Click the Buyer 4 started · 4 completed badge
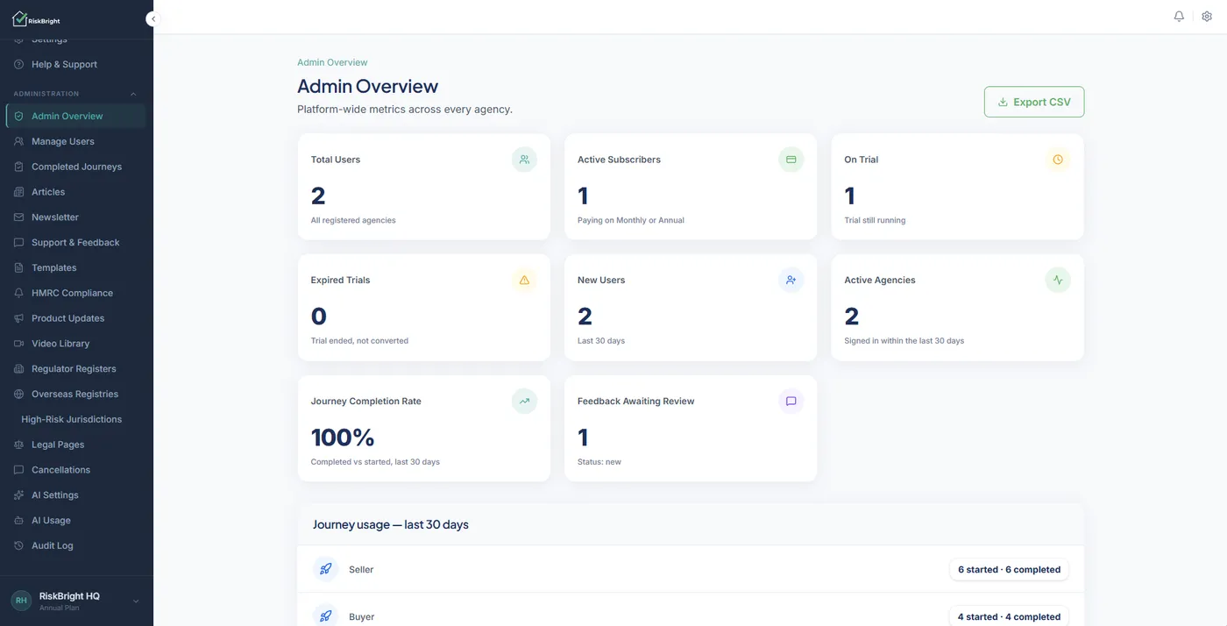Screen dimensions: 1227x626 [x=1009, y=616]
